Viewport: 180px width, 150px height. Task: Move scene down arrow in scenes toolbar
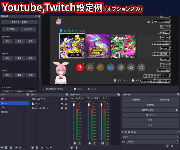(20, 147)
